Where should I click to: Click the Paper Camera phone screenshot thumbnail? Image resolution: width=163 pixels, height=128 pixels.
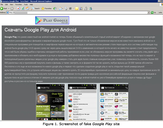click(x=50, y=102)
